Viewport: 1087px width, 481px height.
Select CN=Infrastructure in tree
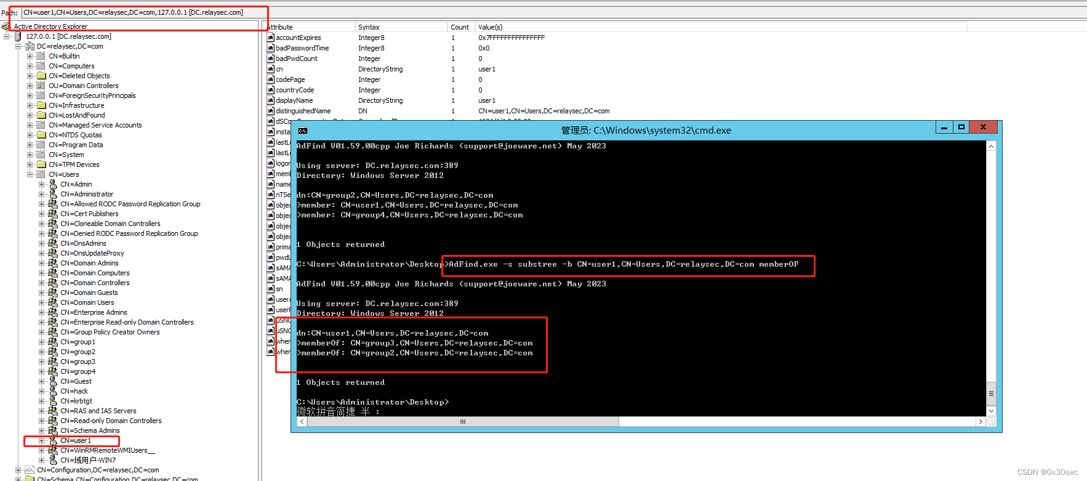(76, 105)
